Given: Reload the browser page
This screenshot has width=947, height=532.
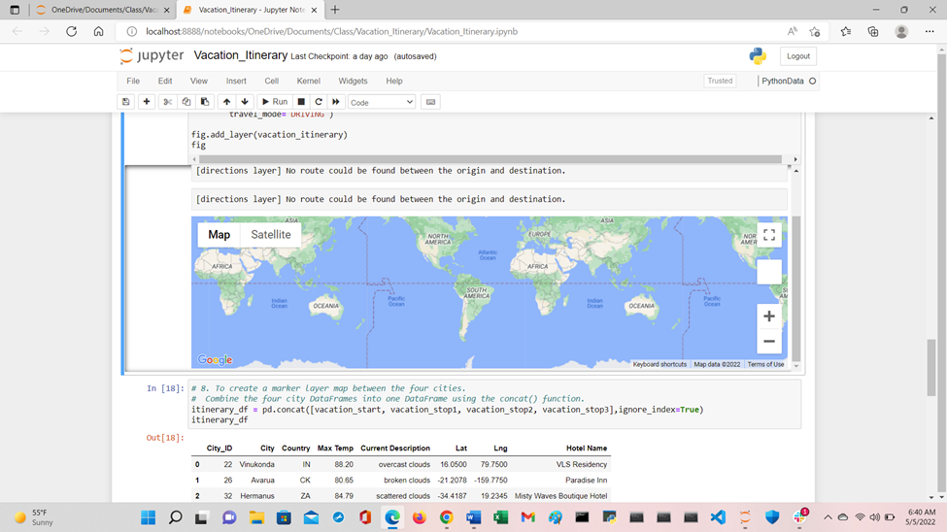Looking at the screenshot, I should point(71,31).
